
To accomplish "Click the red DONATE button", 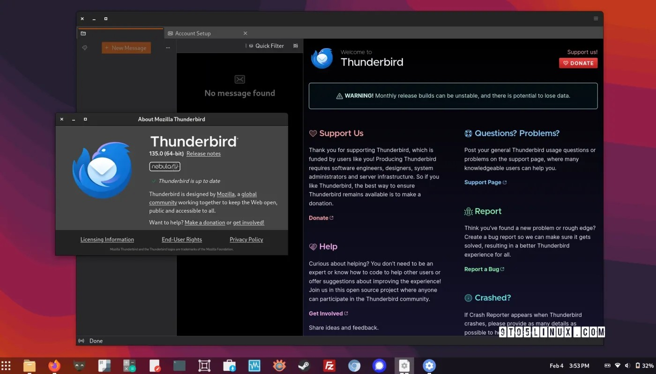I will pos(578,63).
